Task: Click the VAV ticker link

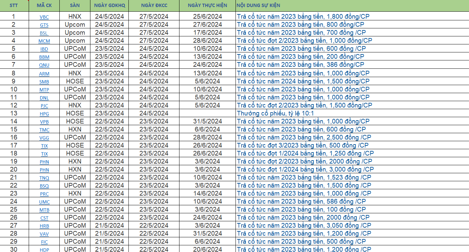Action: pyautogui.click(x=44, y=234)
